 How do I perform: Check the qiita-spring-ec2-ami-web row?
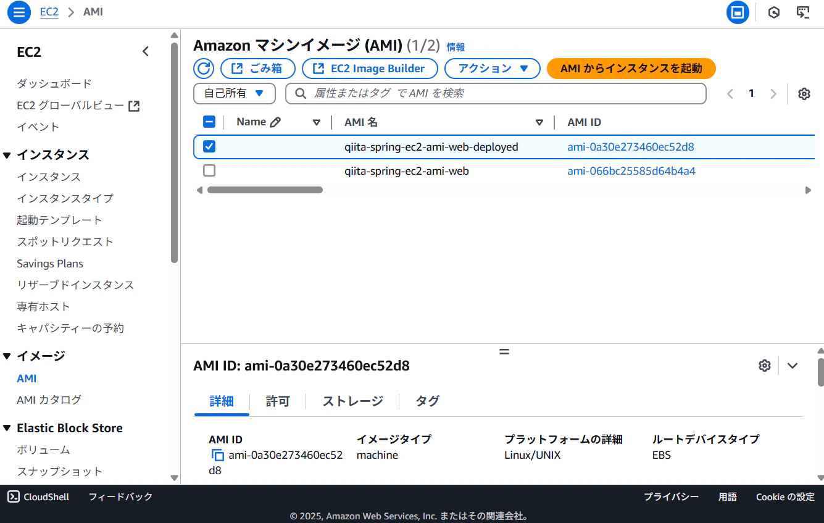(209, 170)
